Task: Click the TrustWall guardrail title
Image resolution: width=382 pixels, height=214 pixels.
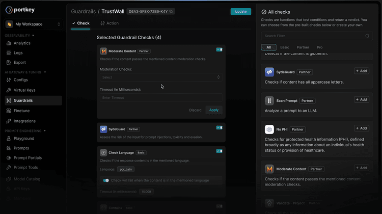Action: coord(113,11)
